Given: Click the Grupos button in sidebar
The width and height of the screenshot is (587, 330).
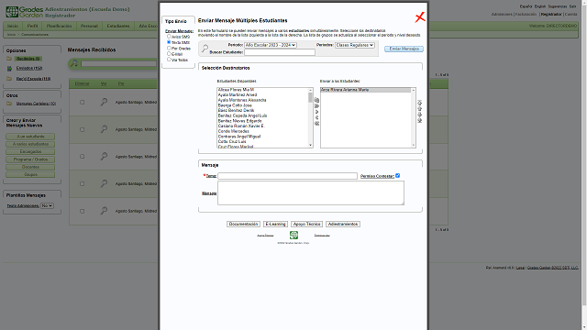Looking at the screenshot, I should pos(30,175).
